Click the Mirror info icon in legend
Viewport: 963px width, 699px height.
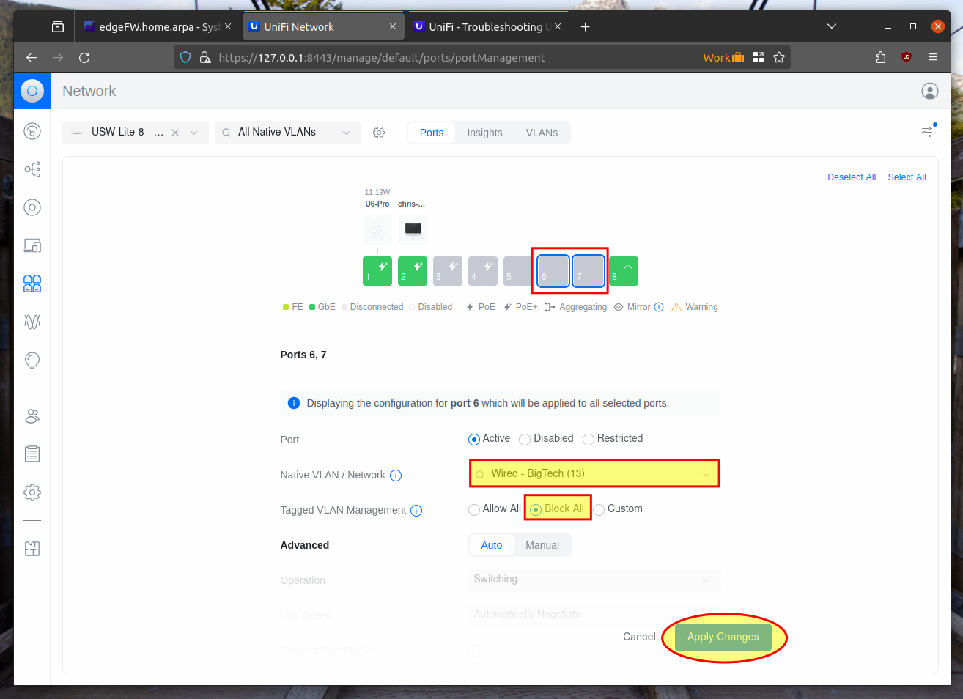[659, 307]
